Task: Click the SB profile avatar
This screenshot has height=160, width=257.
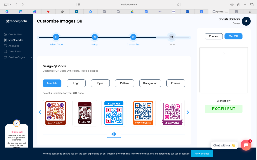Action: coord(246,21)
